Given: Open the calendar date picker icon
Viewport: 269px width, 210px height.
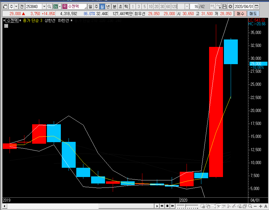Looking at the screenshot, I should tap(256, 7).
